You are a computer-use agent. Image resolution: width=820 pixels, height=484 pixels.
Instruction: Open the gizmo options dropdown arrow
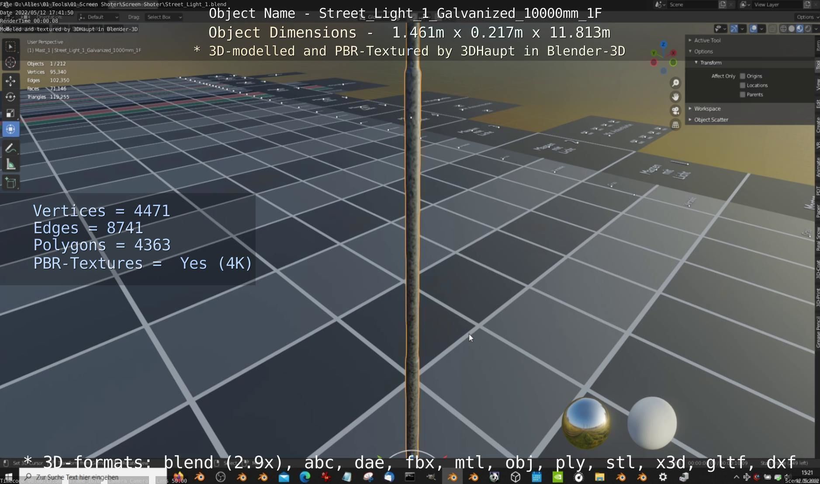coord(742,29)
